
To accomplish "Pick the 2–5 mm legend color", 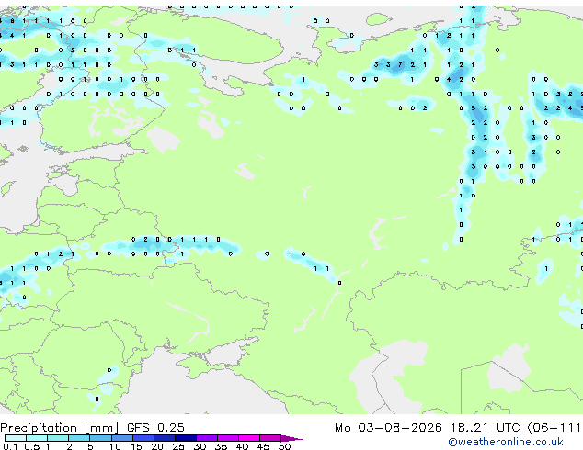I will pos(79,438).
